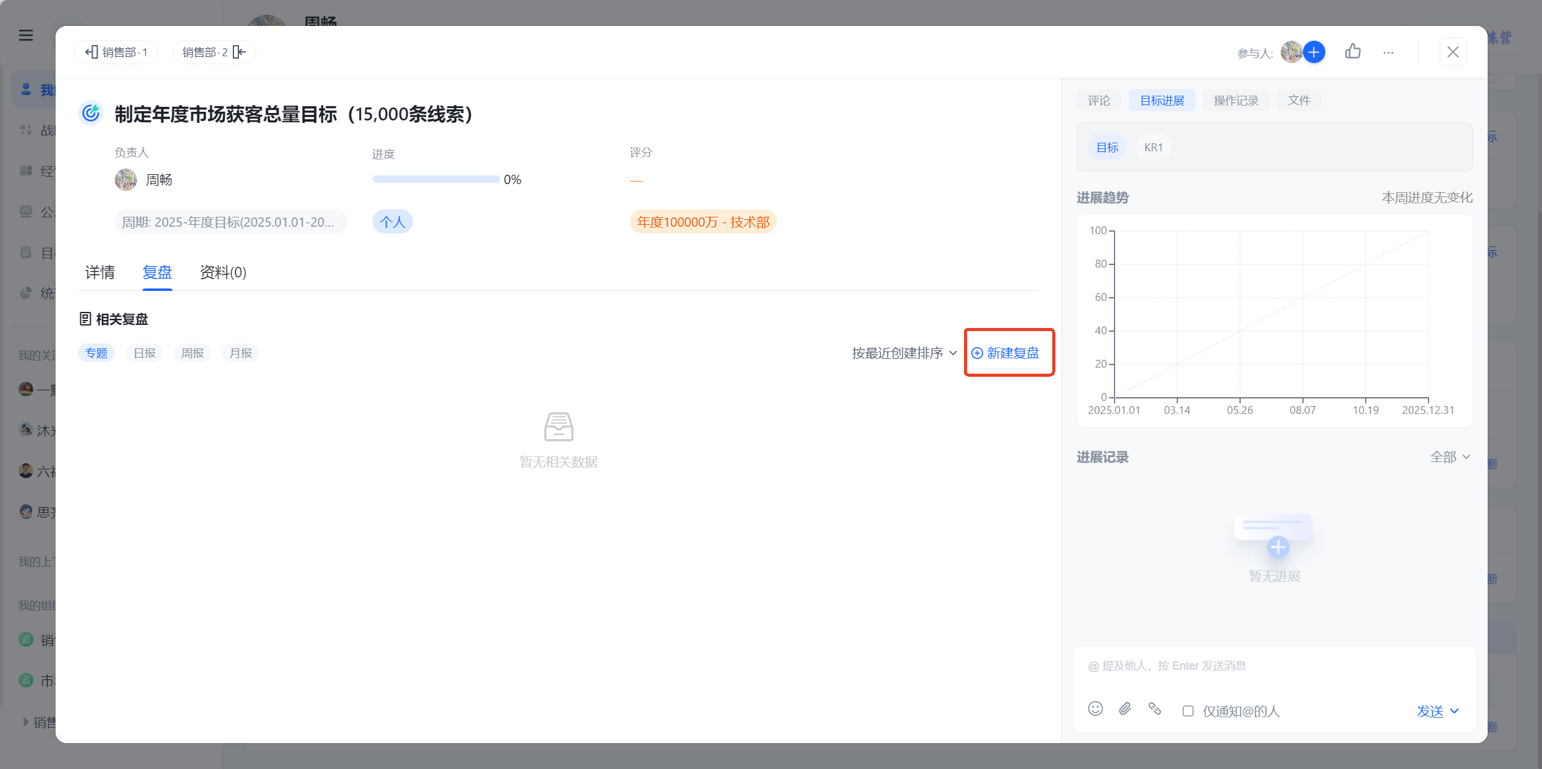The image size is (1542, 769).
Task: Click the 2025.12.31 point on the trend chart
Action: coord(1428,232)
